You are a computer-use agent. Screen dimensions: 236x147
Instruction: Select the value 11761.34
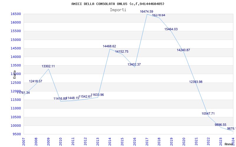pos(23,93)
